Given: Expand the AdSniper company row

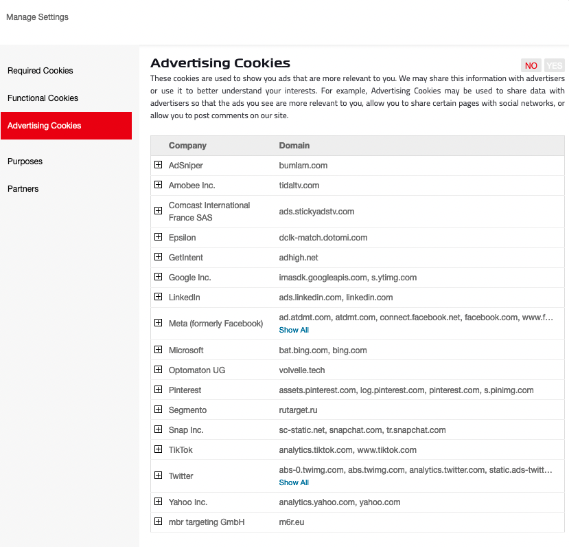Looking at the screenshot, I should pos(158,165).
